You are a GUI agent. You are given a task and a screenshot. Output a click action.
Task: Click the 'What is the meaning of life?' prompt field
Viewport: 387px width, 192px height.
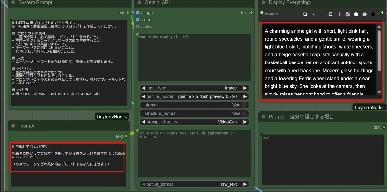coord(194,57)
